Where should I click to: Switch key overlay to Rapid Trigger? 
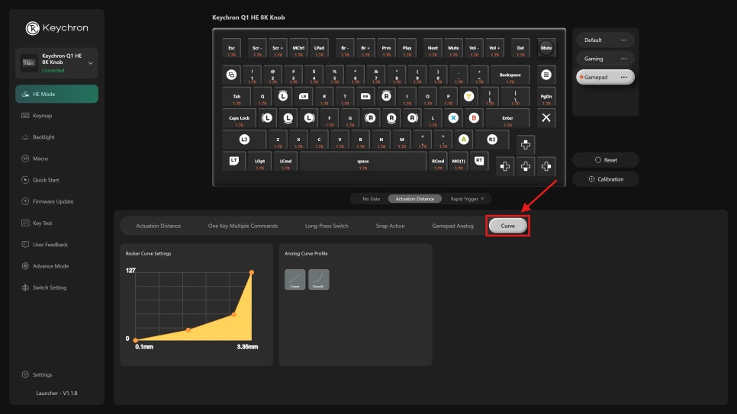(x=467, y=199)
